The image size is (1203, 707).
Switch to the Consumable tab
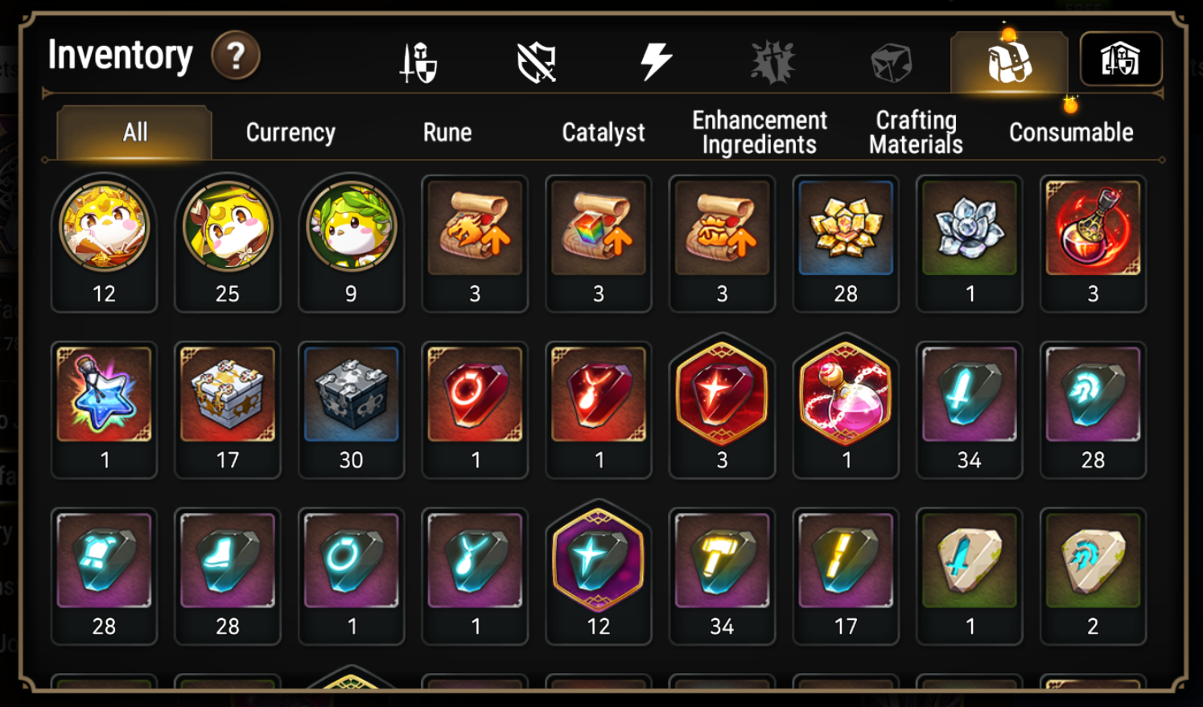pos(1071,133)
